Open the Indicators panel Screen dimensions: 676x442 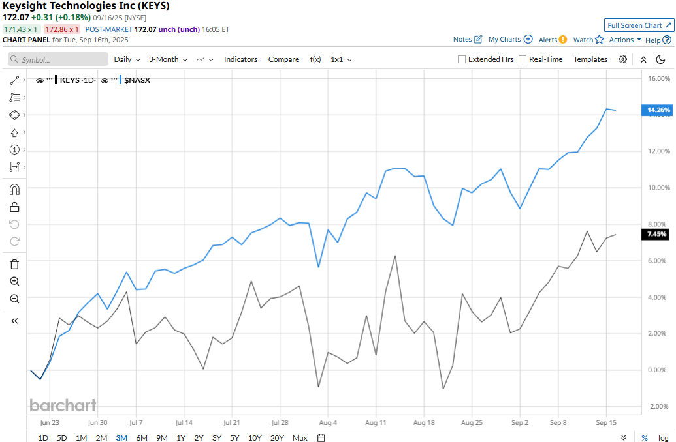(x=240, y=59)
